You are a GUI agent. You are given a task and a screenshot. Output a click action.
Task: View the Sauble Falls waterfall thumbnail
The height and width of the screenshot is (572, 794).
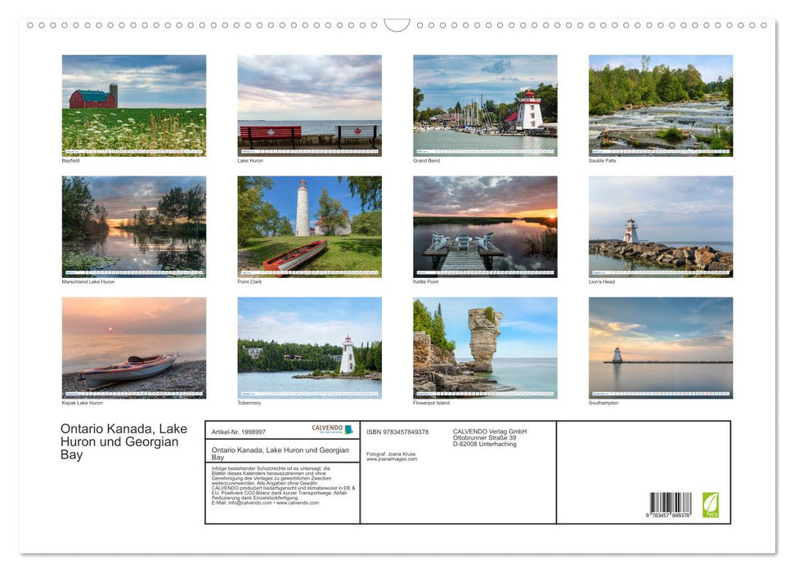tap(661, 105)
